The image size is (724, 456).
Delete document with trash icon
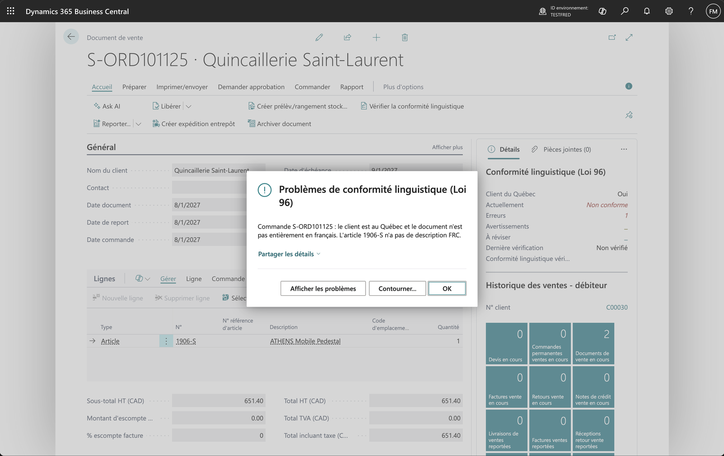pyautogui.click(x=405, y=38)
